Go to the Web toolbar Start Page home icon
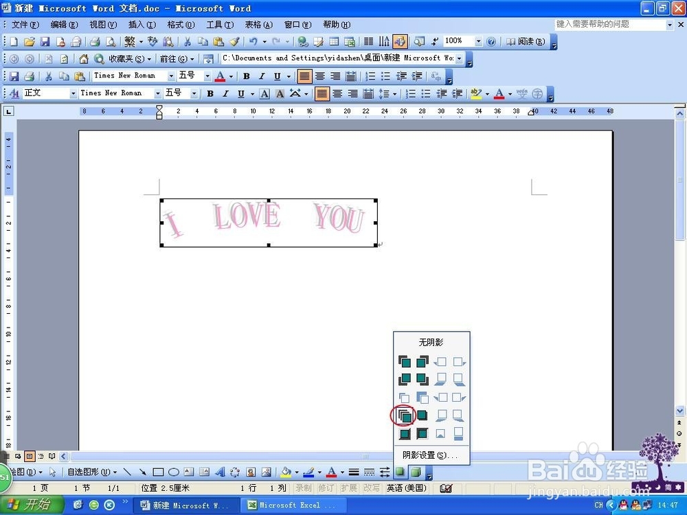This screenshot has width=687, height=515. click(x=84, y=58)
